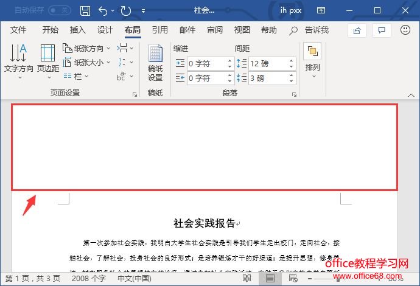This screenshot has width=420, height=286.
Task: Open Customize Quick Access Toolbar dropdown
Action: click(143, 11)
